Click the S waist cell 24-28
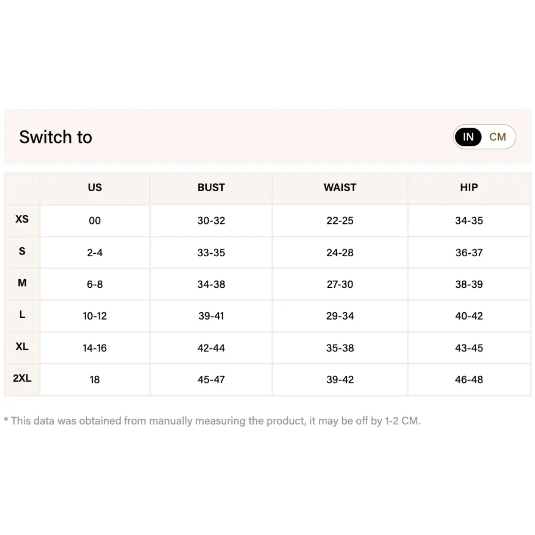 (x=340, y=252)
